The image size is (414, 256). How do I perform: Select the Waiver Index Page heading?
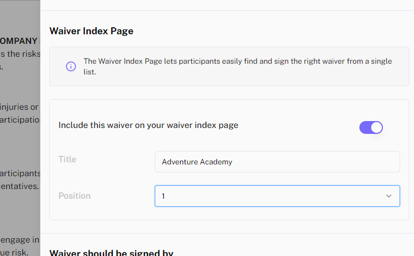[91, 31]
